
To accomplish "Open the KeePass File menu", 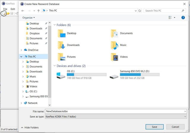I will tap(5, 9).
